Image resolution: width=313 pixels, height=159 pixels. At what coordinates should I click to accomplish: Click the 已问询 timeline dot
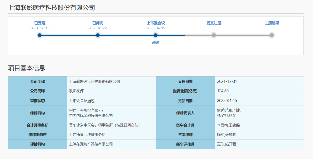pyautogui.click(x=98, y=35)
